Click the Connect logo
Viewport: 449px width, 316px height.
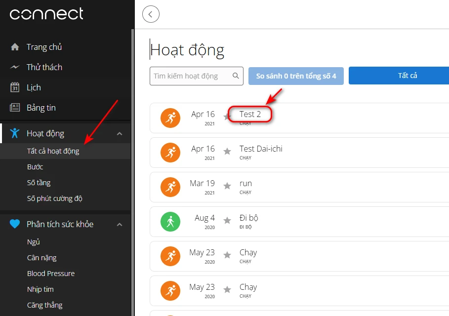(x=46, y=14)
